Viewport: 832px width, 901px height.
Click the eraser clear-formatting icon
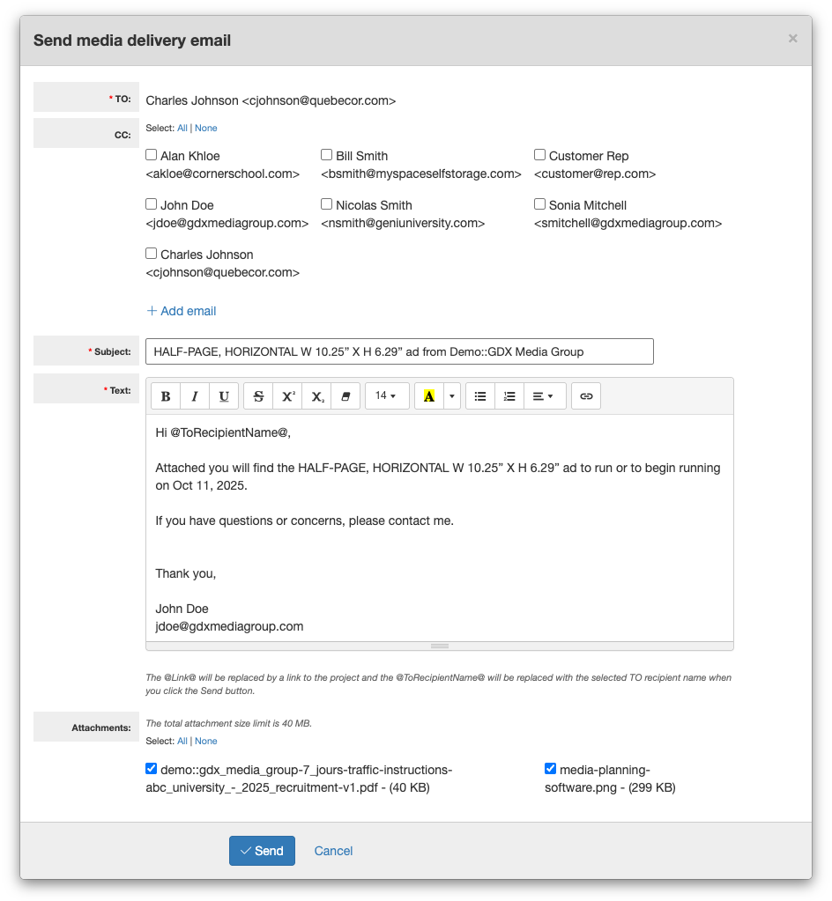345,396
